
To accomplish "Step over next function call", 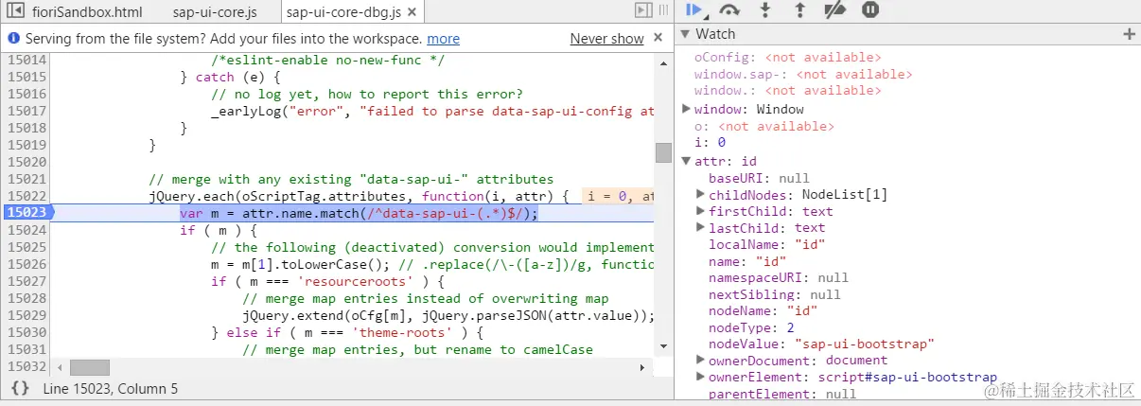I will click(729, 10).
